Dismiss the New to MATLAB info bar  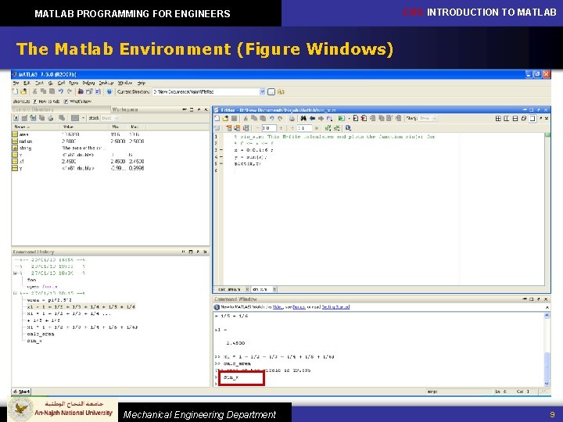(x=547, y=308)
